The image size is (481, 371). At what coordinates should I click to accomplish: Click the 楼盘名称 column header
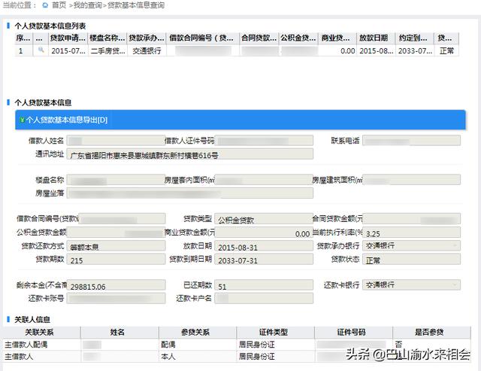107,38
